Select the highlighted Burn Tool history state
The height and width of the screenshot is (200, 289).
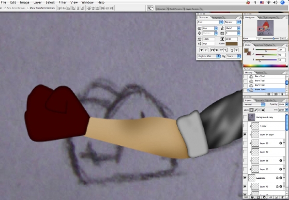click(x=264, y=90)
